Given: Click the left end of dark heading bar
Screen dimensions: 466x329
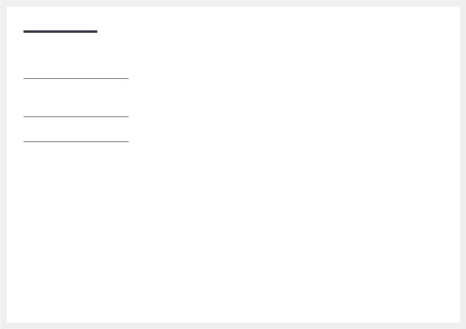Looking at the screenshot, I should (x=25, y=31).
